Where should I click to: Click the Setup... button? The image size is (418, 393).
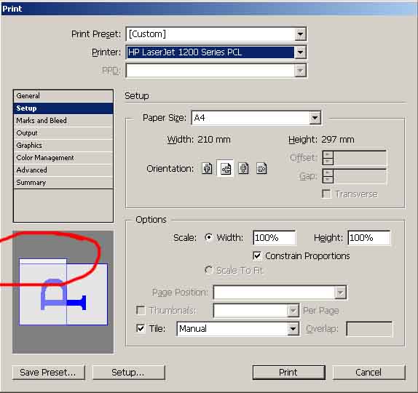click(x=128, y=372)
